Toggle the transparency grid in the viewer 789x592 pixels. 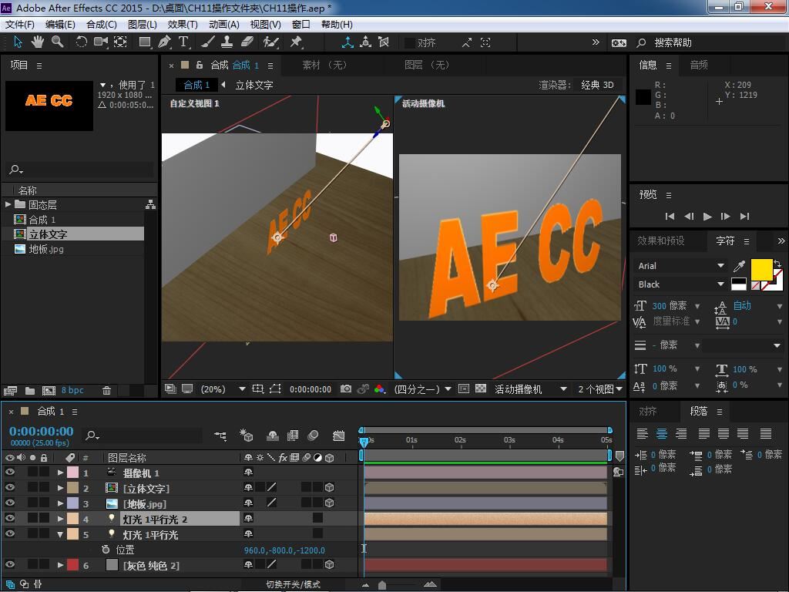coord(481,388)
